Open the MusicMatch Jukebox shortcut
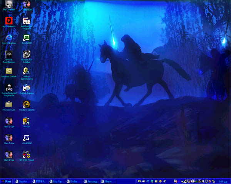The image size is (231, 184). pos(27,57)
